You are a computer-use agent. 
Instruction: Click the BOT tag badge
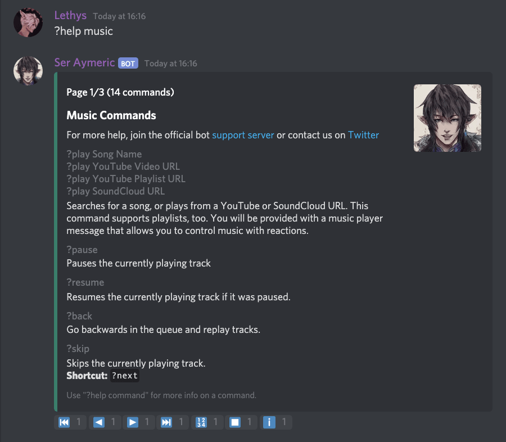pyautogui.click(x=128, y=64)
